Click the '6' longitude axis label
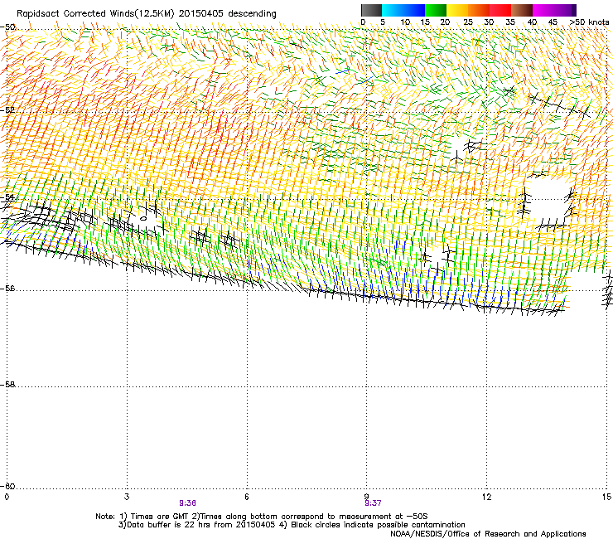Image resolution: width=613 pixels, height=539 pixels. 247,497
